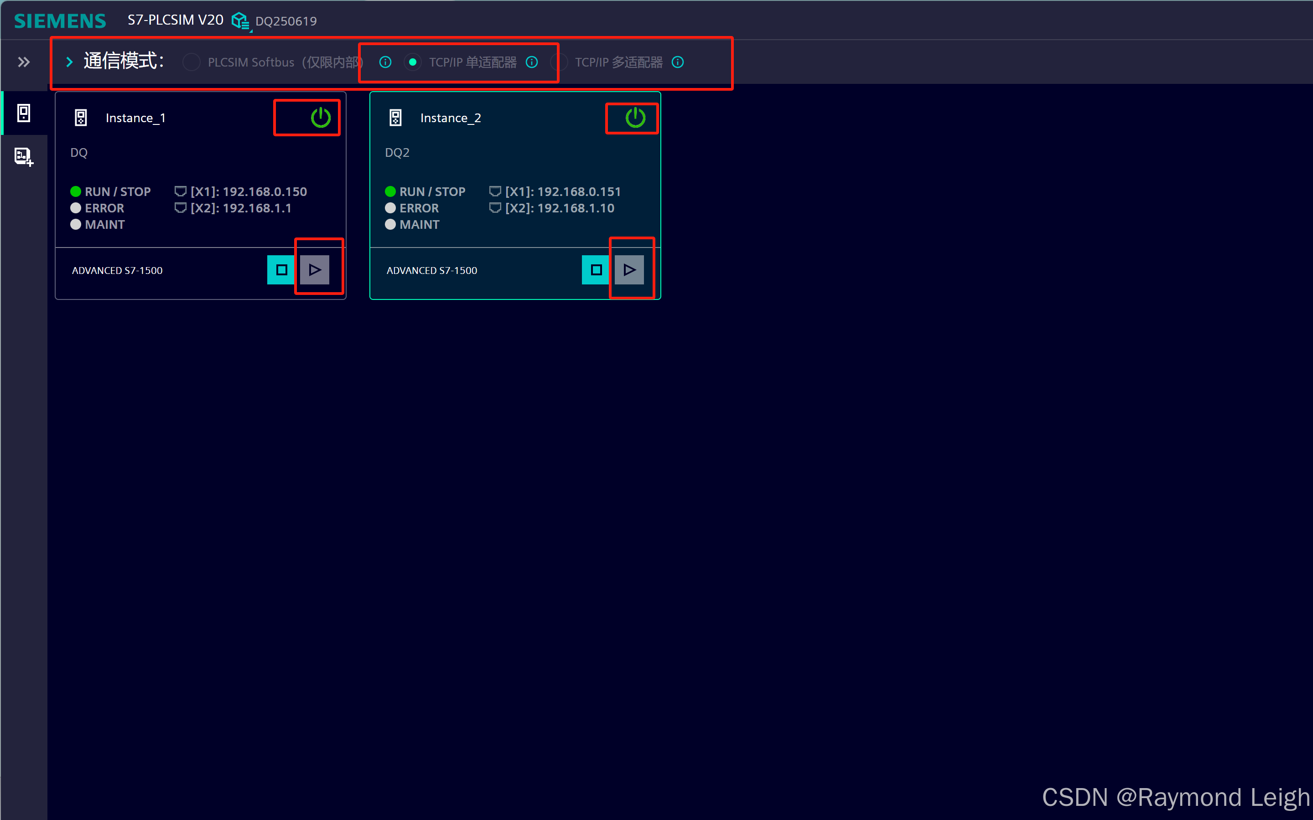Start Instance_2 with its play button
Screen dimensions: 1313x820
629,269
